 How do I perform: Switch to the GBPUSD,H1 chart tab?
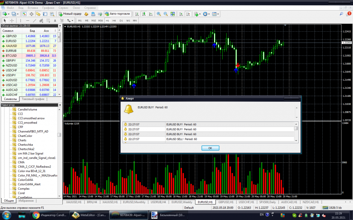coord(226,202)
